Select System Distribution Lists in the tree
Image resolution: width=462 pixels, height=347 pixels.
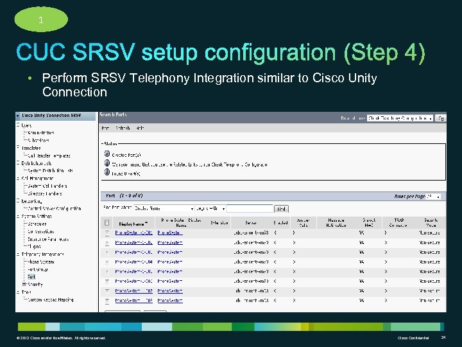pyautogui.click(x=50, y=170)
